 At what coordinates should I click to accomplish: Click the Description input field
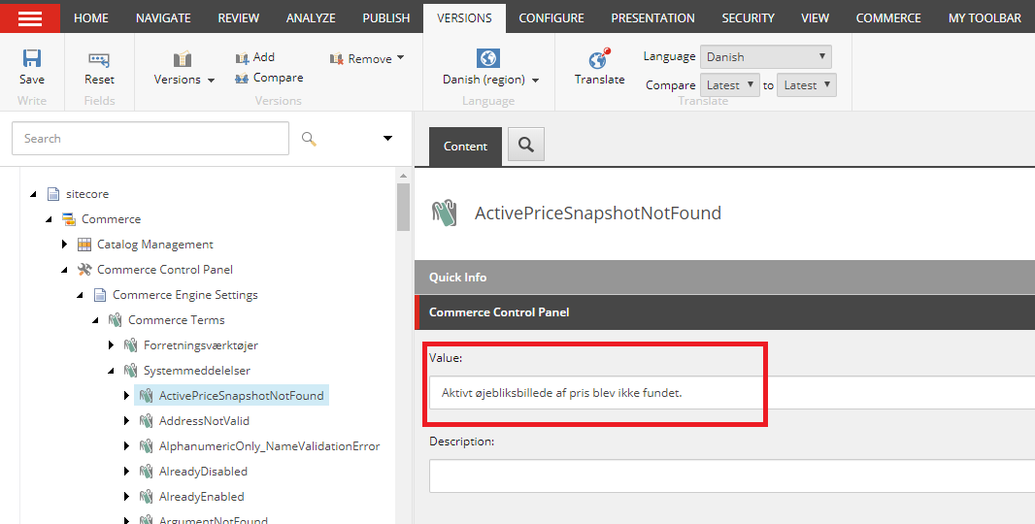coord(731,475)
